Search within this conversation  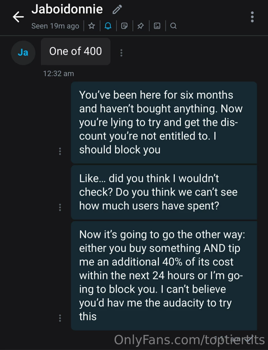pyautogui.click(x=173, y=26)
